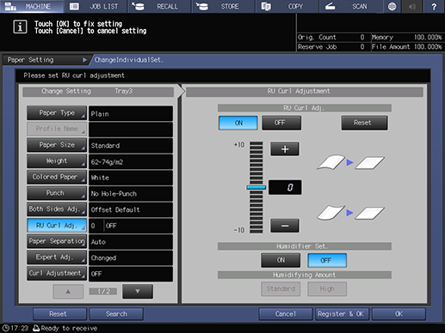Viewport: 445px width, 333px height.
Task: Click the info icon beside the message
Action: coord(20,27)
